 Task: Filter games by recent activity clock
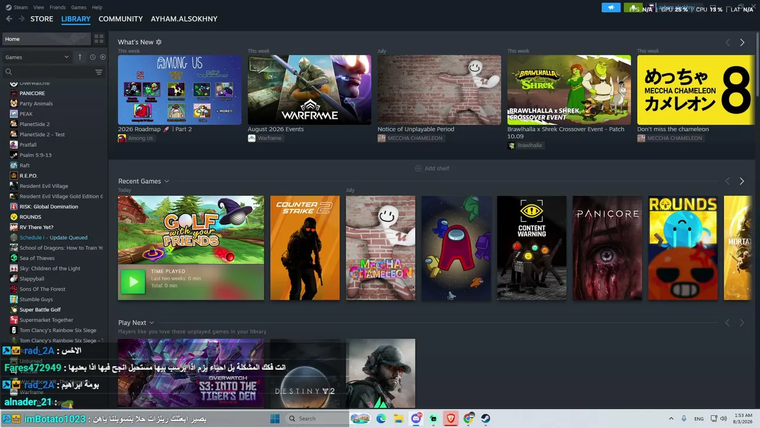pos(93,57)
